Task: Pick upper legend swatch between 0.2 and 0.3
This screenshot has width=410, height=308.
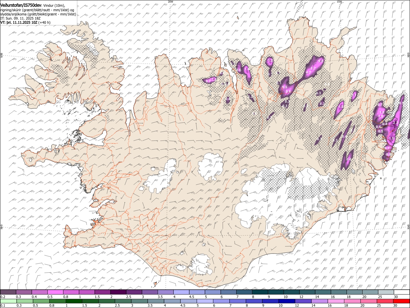Action: pos(8,292)
